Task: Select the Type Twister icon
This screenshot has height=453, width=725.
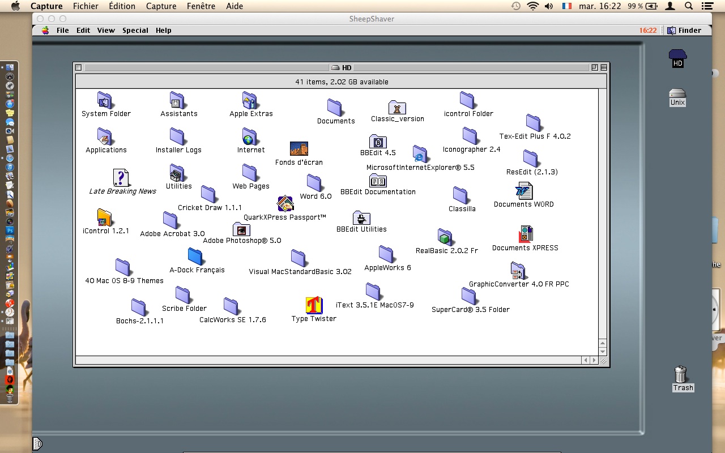Action: point(314,305)
